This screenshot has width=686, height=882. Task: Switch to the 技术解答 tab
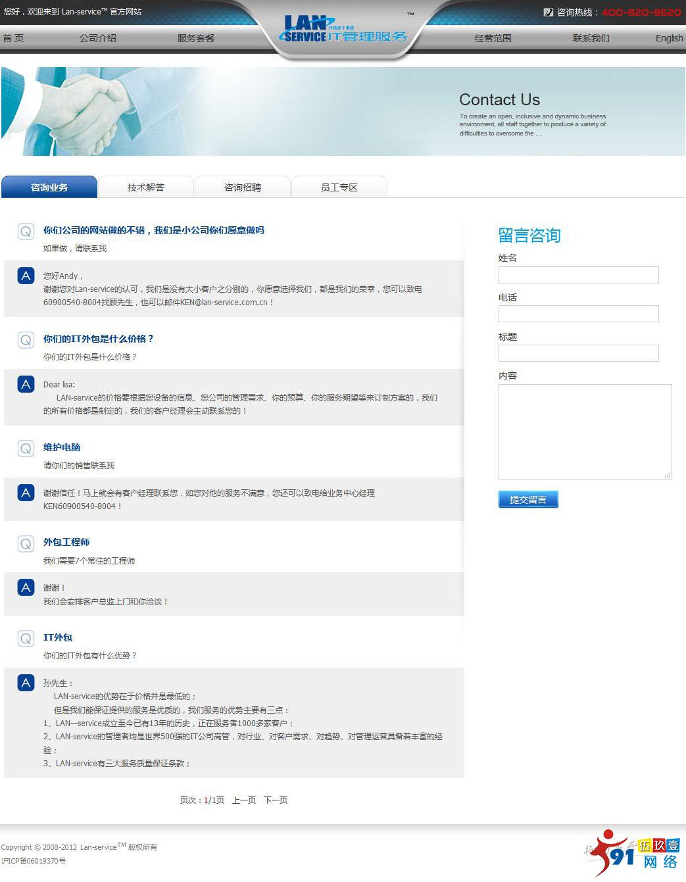coord(145,187)
